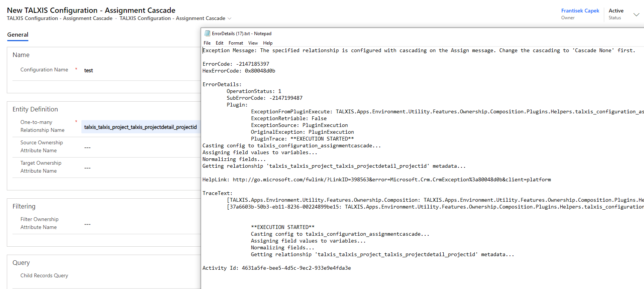The height and width of the screenshot is (289, 644).
Task: Click the OriginalException: PluginExecution line
Action: pos(303,132)
